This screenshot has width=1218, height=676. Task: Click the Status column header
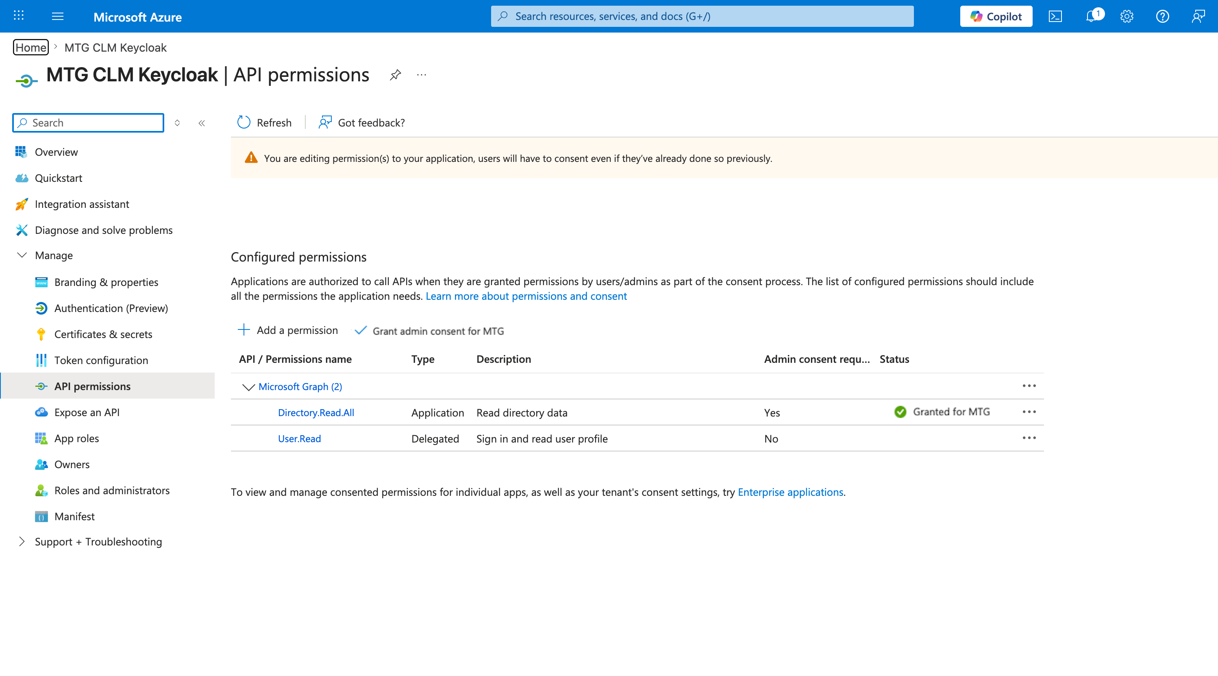(x=894, y=359)
